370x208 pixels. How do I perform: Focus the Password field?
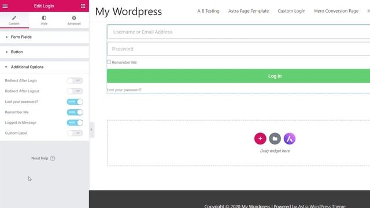coord(238,49)
